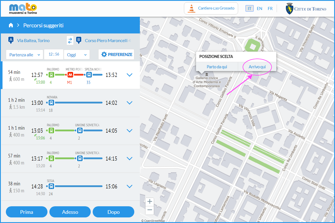Open the Preferenze settings
This screenshot has width=335, height=223.
pos(116,54)
